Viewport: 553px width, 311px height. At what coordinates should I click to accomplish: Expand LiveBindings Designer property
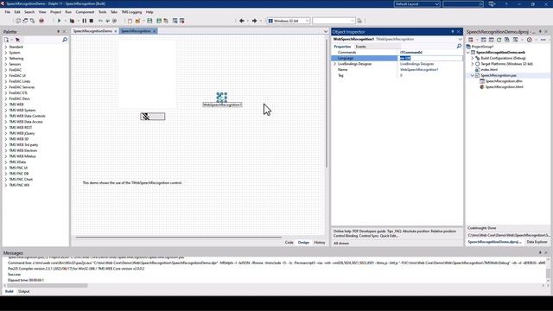(x=334, y=64)
